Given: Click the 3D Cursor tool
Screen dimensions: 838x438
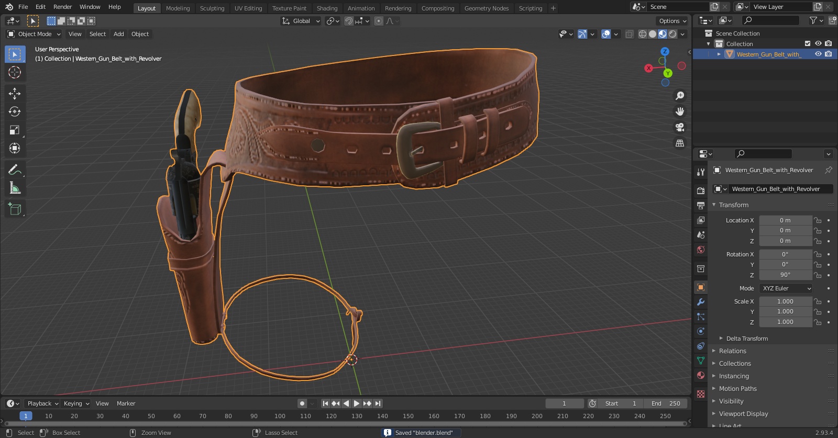Looking at the screenshot, I should (x=15, y=72).
